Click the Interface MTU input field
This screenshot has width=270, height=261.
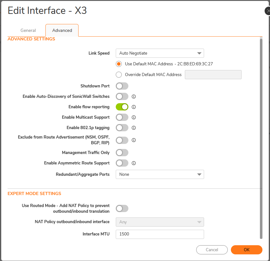[x=160, y=234]
